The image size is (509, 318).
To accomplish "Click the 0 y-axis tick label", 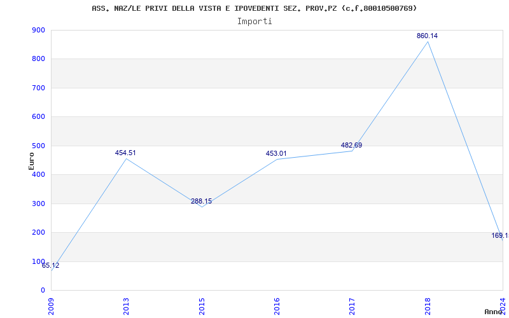I will (x=43, y=291).
